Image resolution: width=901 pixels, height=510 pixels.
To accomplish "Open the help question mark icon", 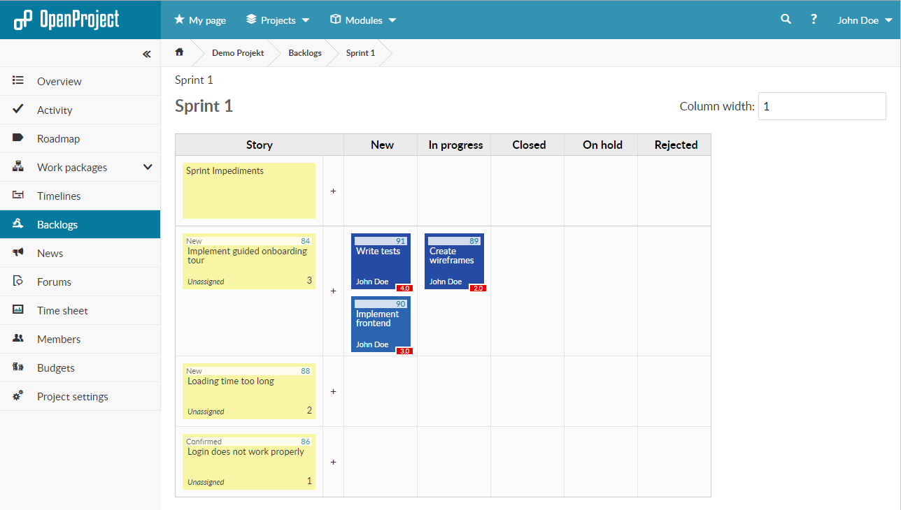I will pos(814,20).
